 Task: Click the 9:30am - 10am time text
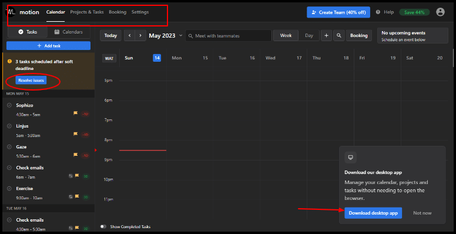pos(29,198)
